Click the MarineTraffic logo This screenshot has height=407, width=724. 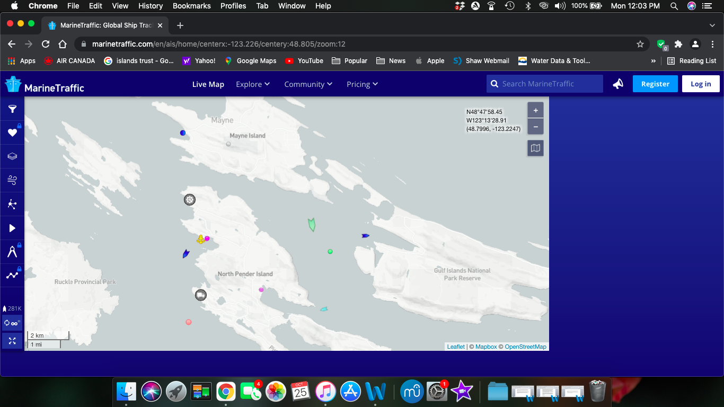pyautogui.click(x=45, y=85)
